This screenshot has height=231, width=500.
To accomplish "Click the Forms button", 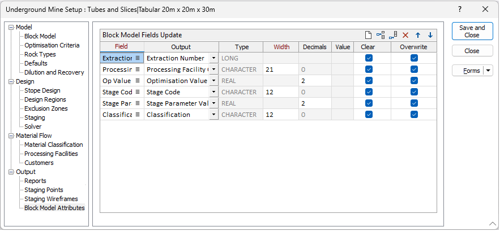I will (x=468, y=71).
